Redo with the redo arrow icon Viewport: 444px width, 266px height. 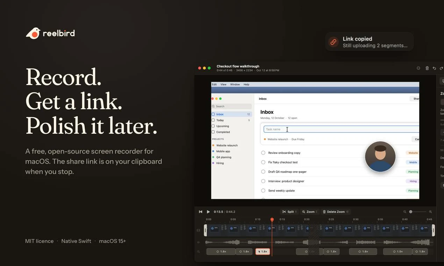tap(441, 68)
